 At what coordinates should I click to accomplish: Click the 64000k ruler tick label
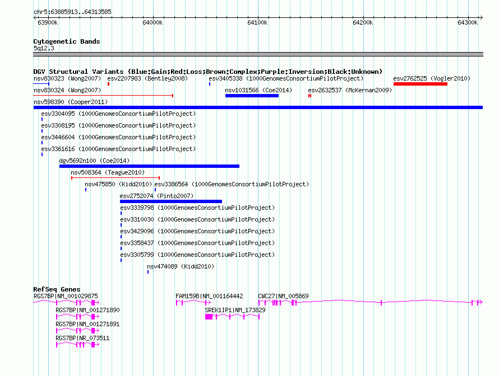[x=153, y=22]
